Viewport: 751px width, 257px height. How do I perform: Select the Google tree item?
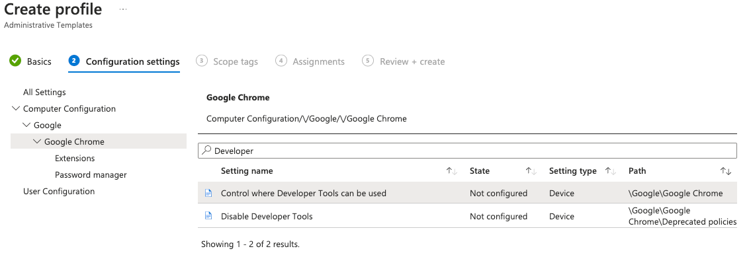pyautogui.click(x=48, y=125)
